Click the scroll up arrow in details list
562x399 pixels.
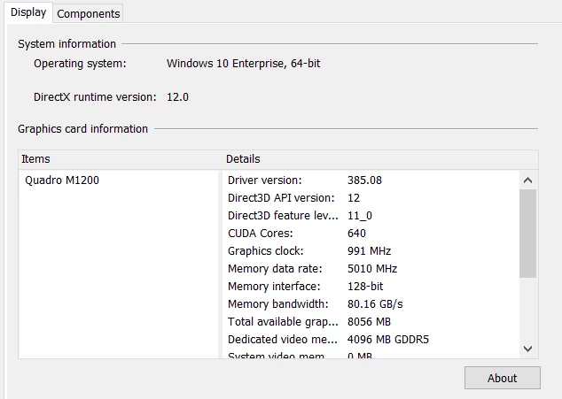[527, 180]
